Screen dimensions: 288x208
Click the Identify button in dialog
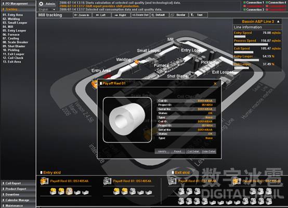pos(162,151)
